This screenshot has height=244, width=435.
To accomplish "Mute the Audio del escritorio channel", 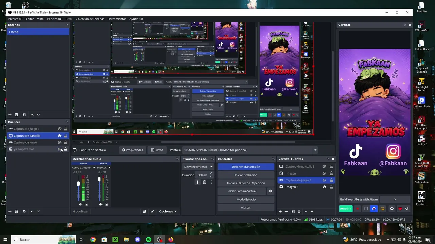I will pos(81,204).
